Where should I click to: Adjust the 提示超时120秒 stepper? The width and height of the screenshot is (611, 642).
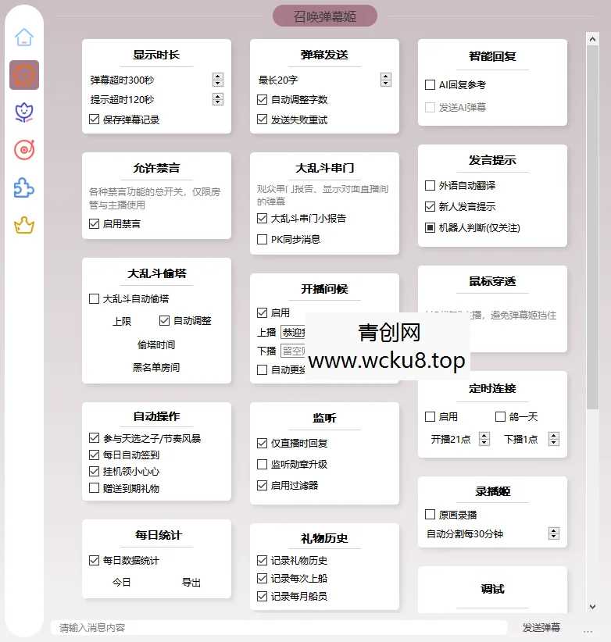tap(218, 99)
